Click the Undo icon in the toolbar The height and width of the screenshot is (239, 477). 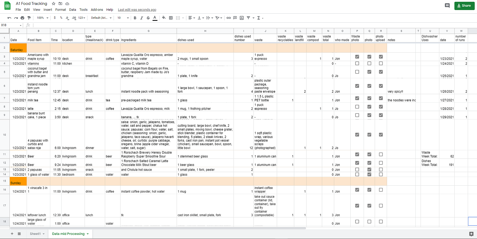pos(9,18)
